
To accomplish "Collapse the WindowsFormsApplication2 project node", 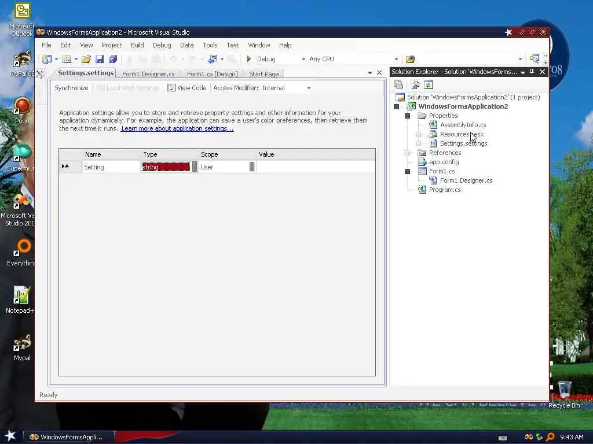I will pyautogui.click(x=396, y=106).
